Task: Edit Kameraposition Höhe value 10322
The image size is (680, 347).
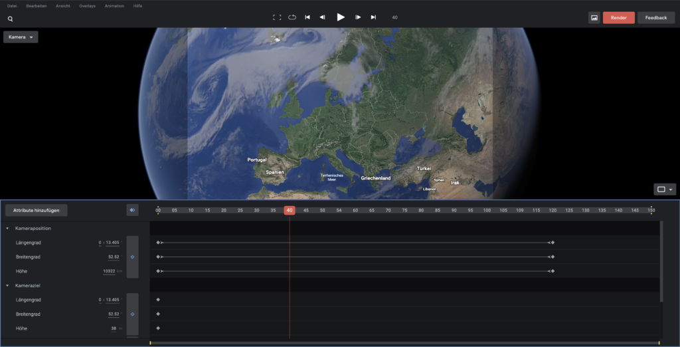Action: 109,271
